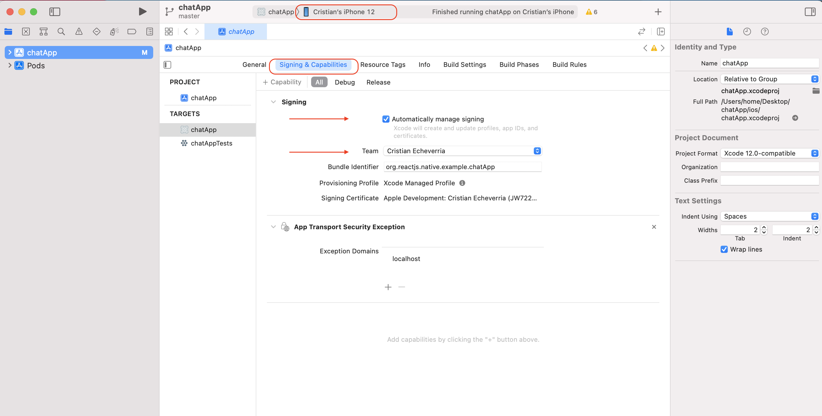The image size is (822, 416).
Task: Switch to the General tab
Action: click(x=254, y=65)
